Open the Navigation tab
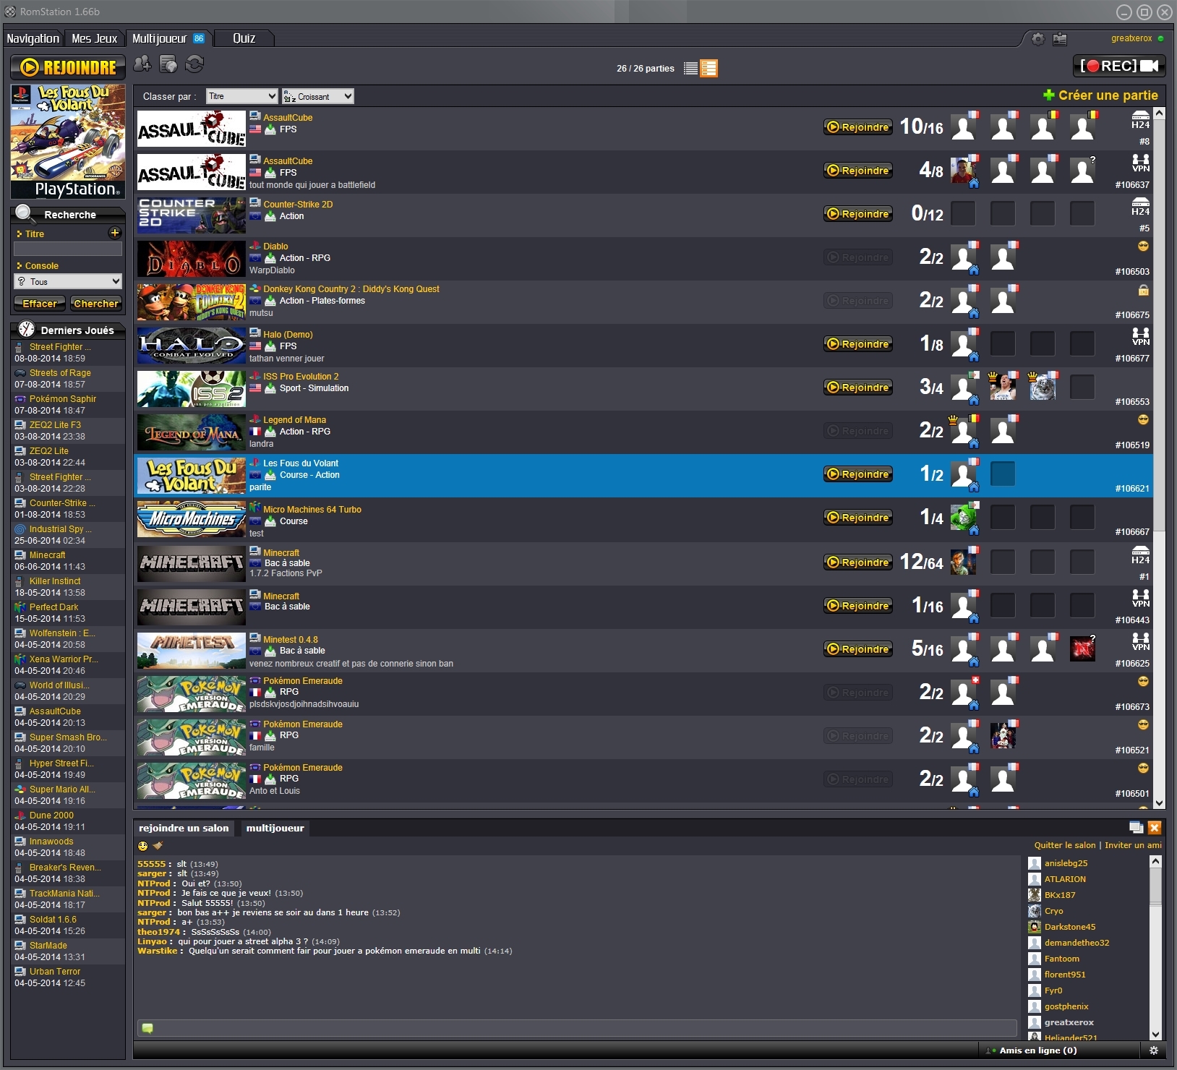Image resolution: width=1177 pixels, height=1070 pixels. (33, 38)
